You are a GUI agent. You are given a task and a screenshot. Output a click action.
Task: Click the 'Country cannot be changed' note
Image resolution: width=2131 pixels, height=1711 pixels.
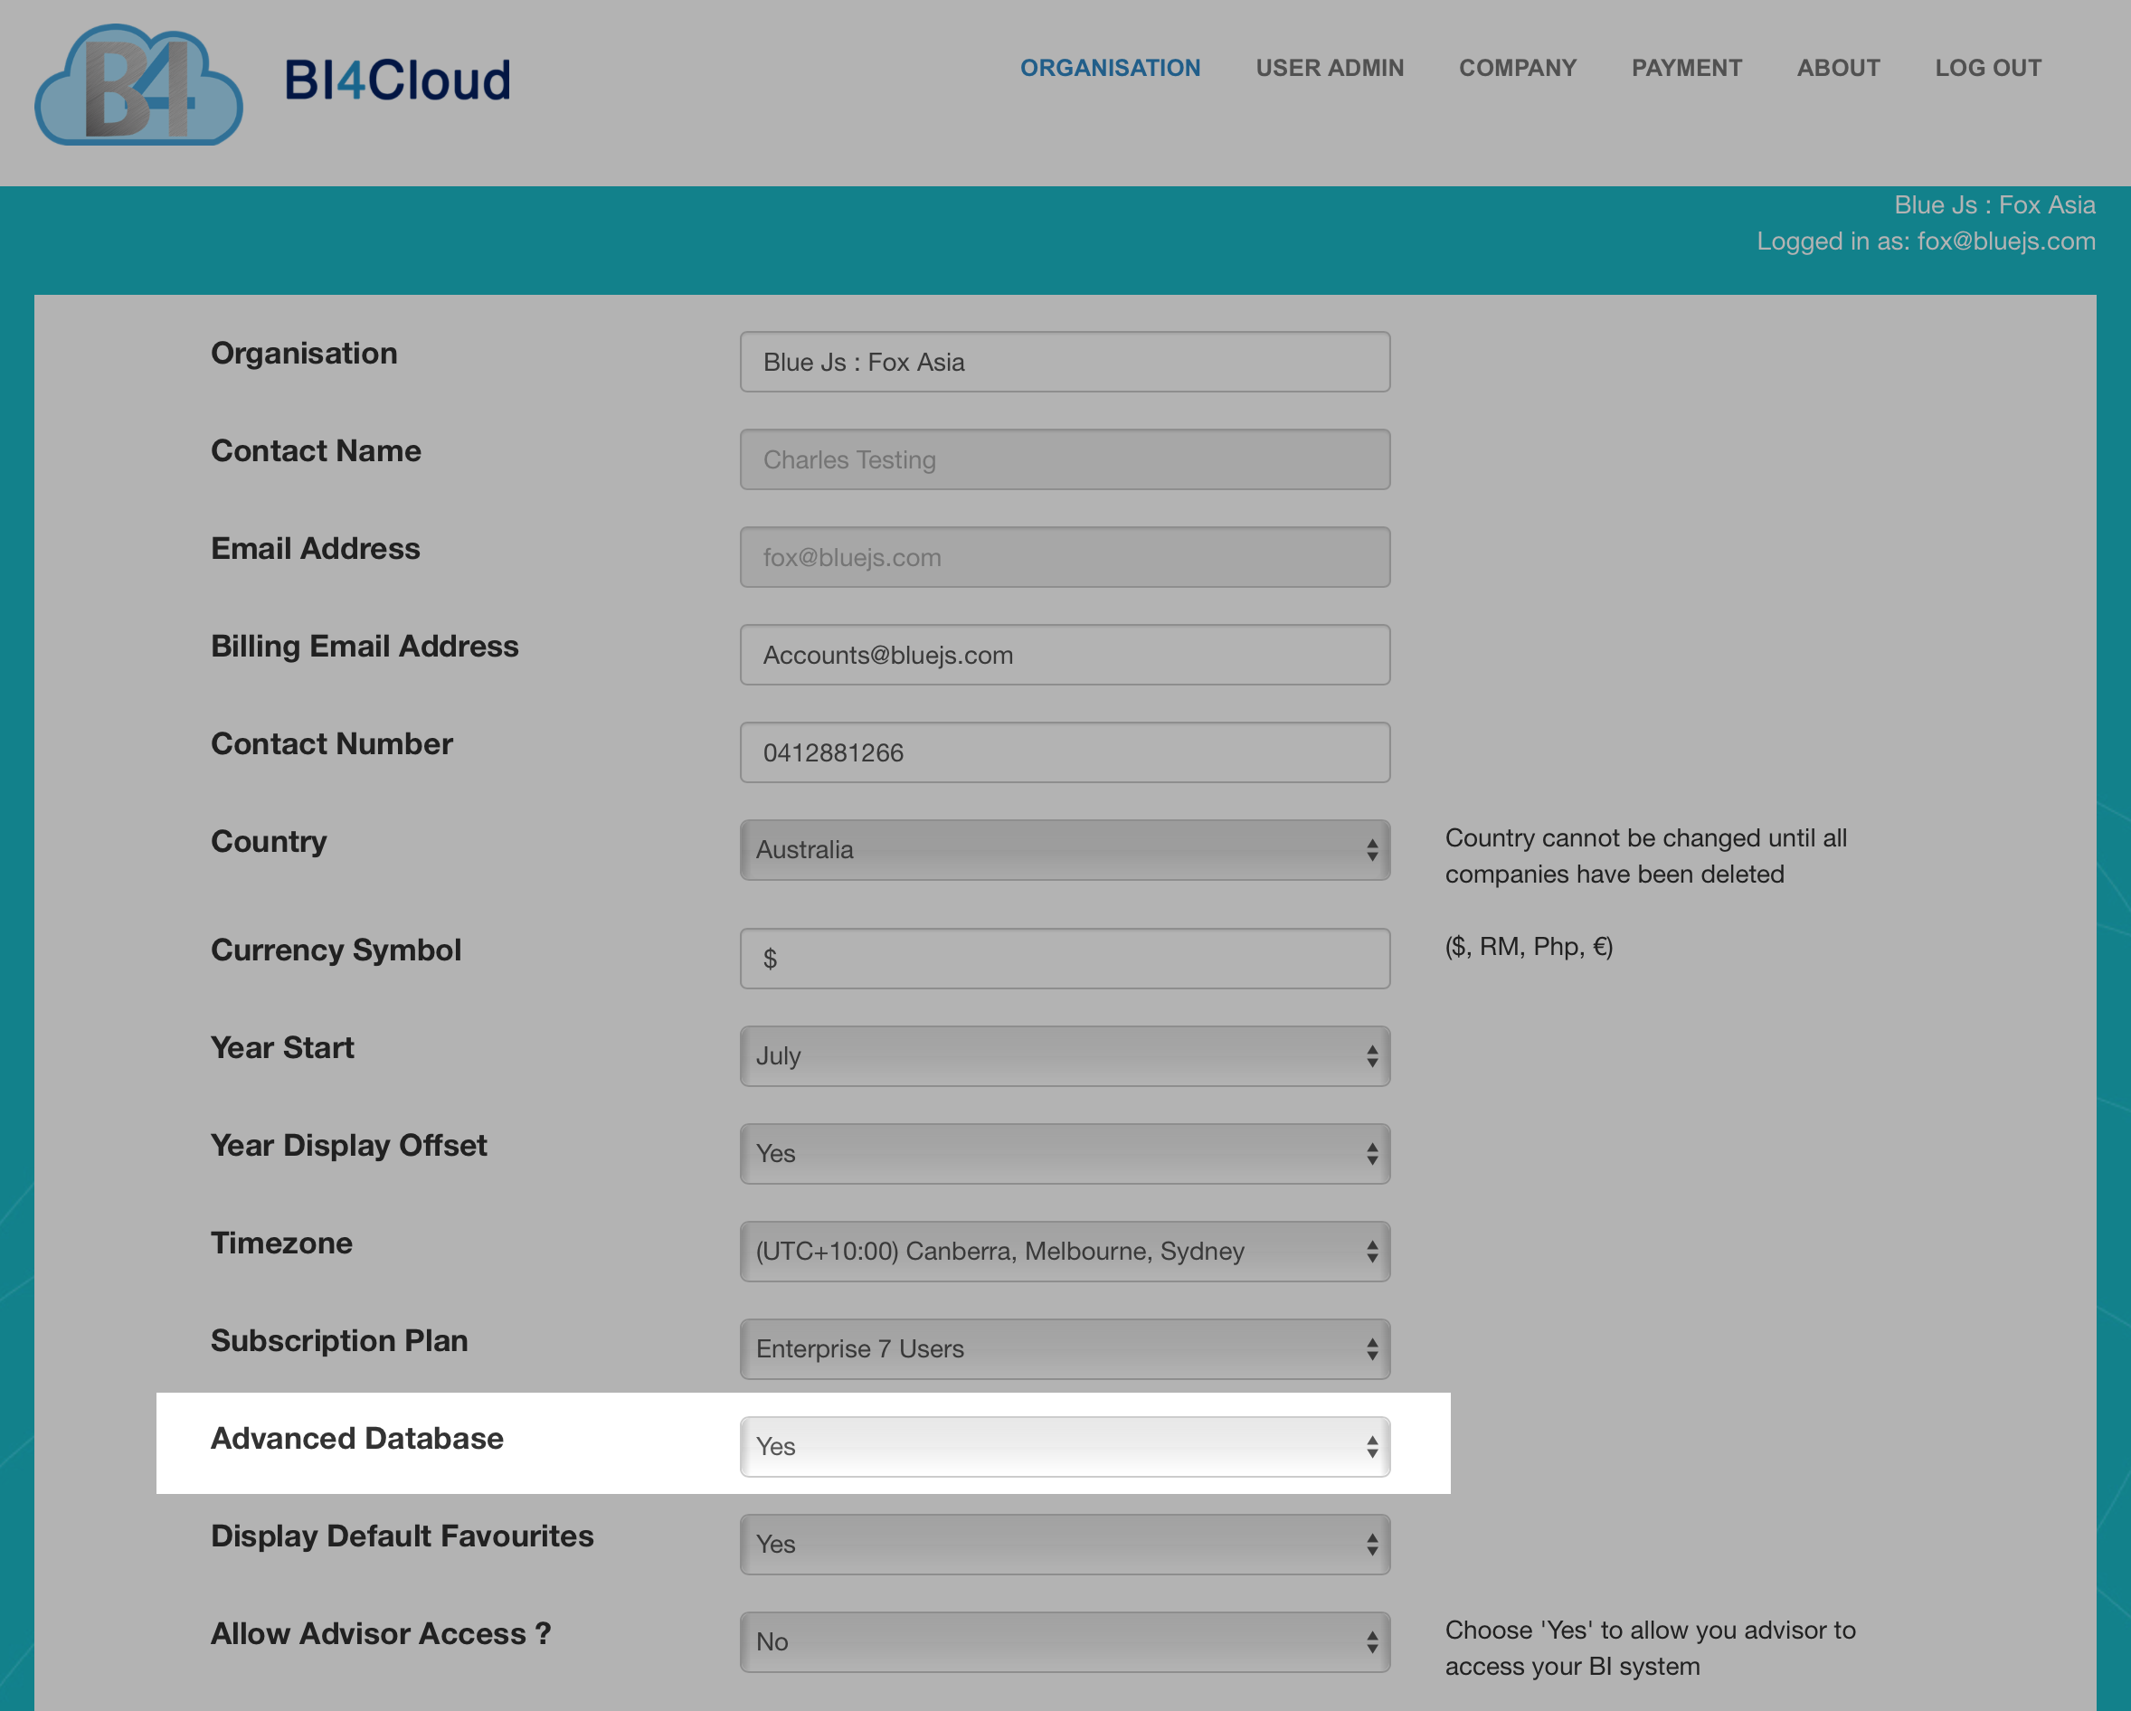click(1645, 856)
